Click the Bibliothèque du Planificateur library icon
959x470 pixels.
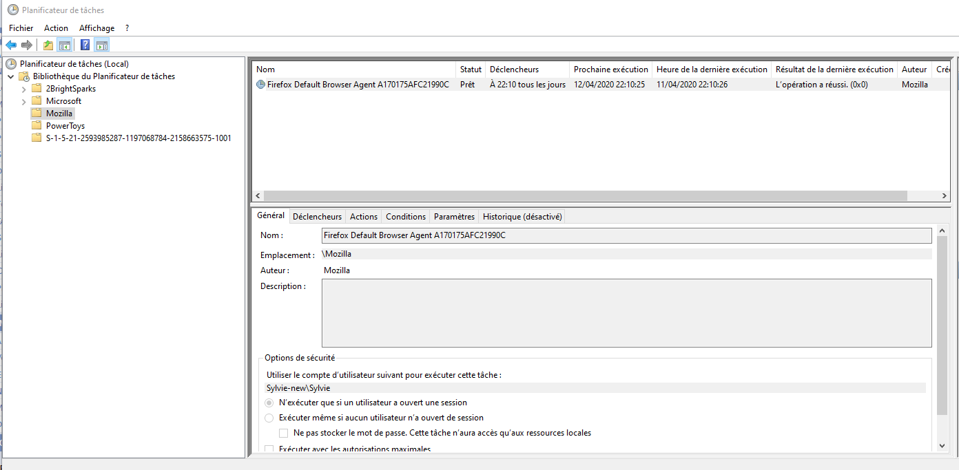[24, 76]
